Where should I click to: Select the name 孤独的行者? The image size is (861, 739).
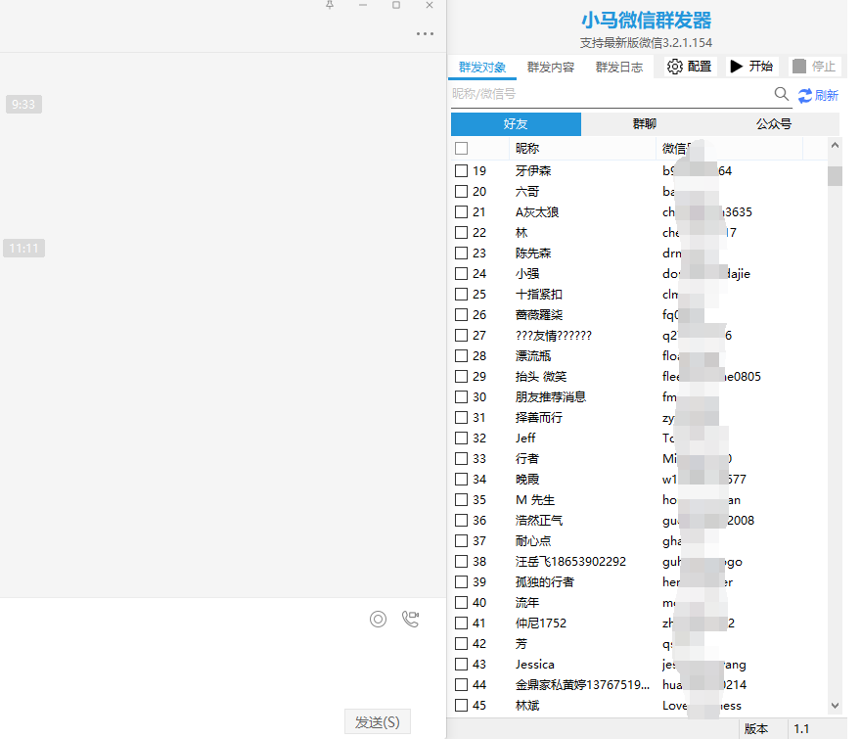pos(545,581)
